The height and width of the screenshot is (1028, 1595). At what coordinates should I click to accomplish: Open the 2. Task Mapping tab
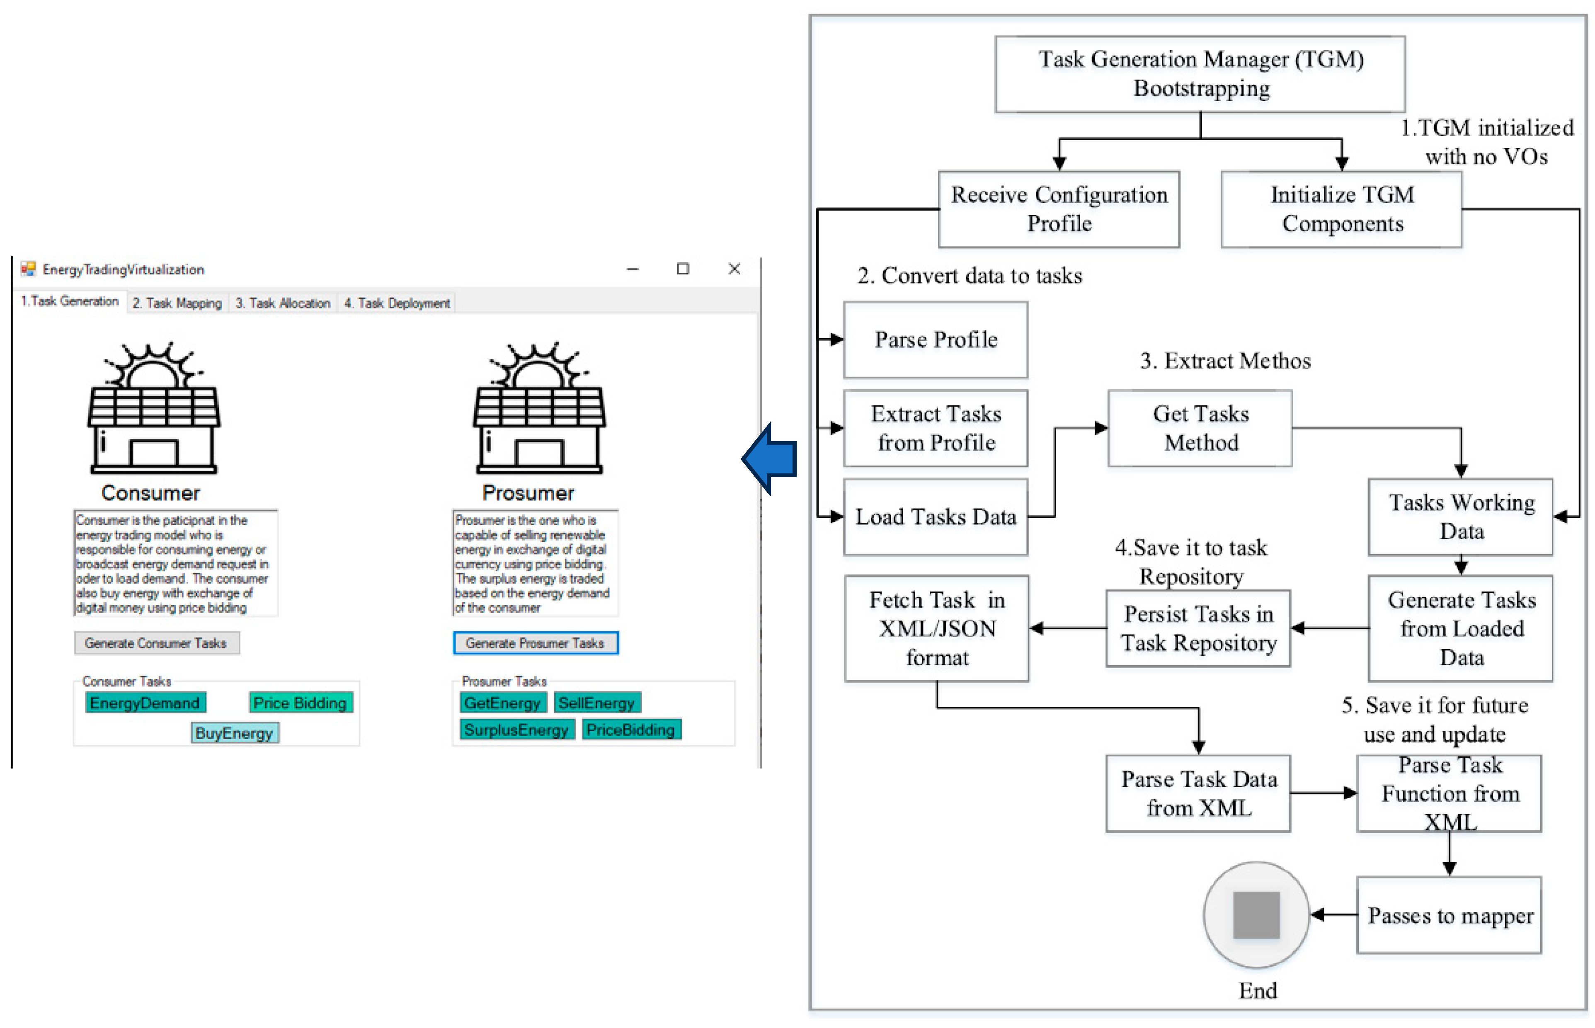tap(177, 304)
